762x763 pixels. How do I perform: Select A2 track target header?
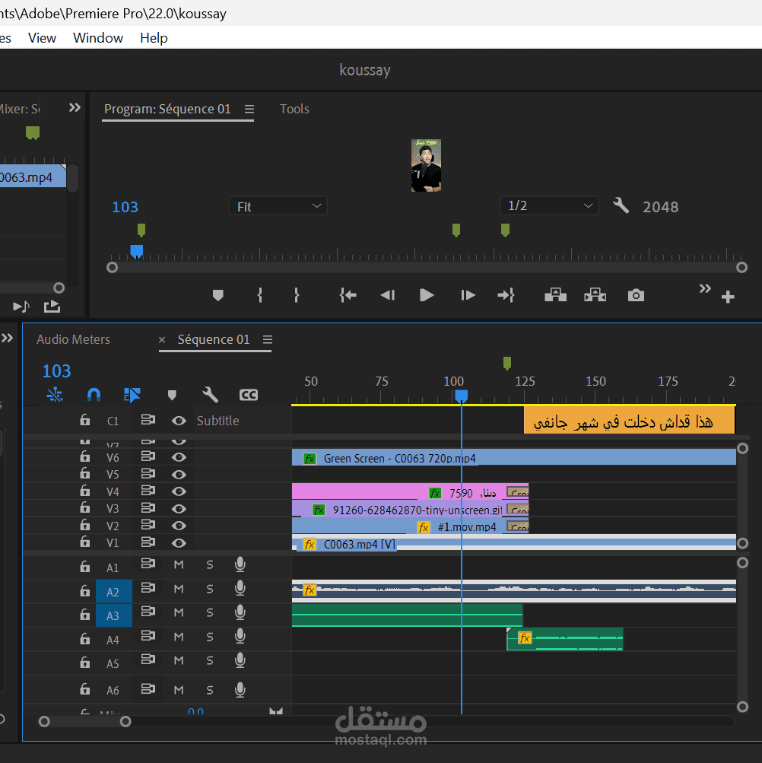point(113,592)
